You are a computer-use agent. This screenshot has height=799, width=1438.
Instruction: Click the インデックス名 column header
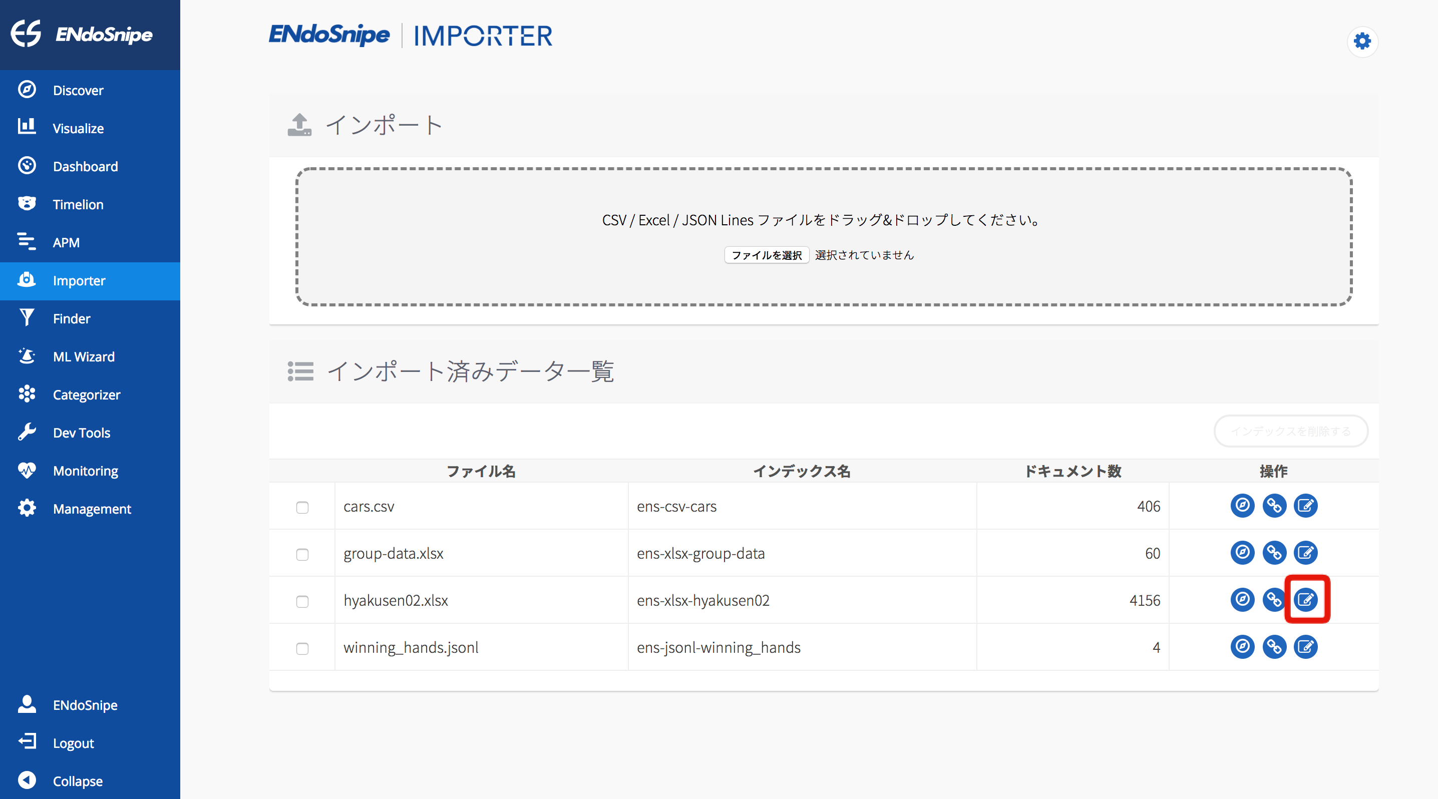[x=802, y=471]
